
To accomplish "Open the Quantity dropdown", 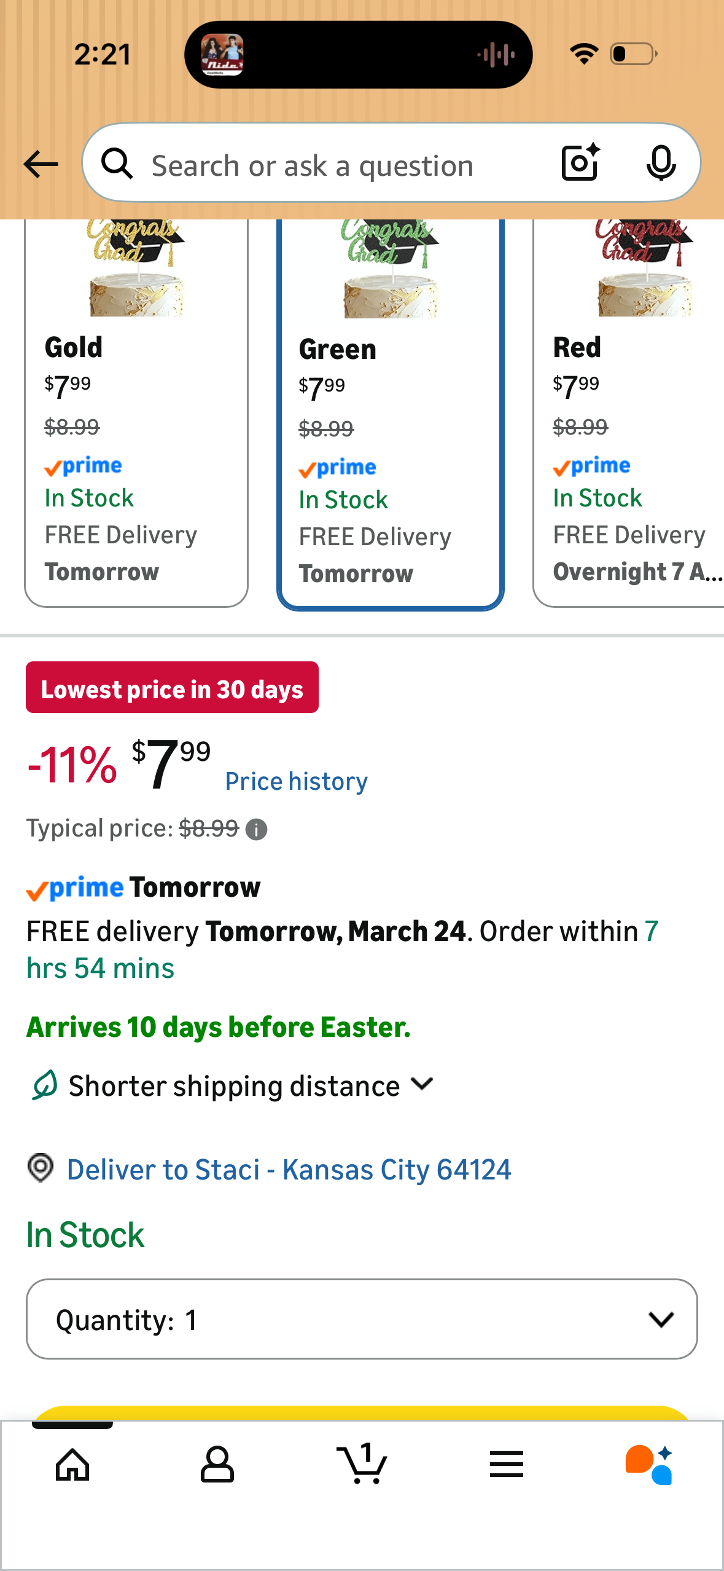I will [362, 1319].
